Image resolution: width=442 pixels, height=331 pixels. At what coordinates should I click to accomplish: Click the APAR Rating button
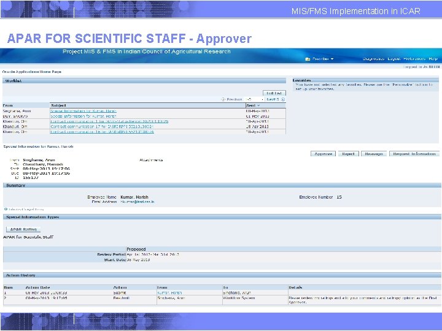tap(23, 229)
